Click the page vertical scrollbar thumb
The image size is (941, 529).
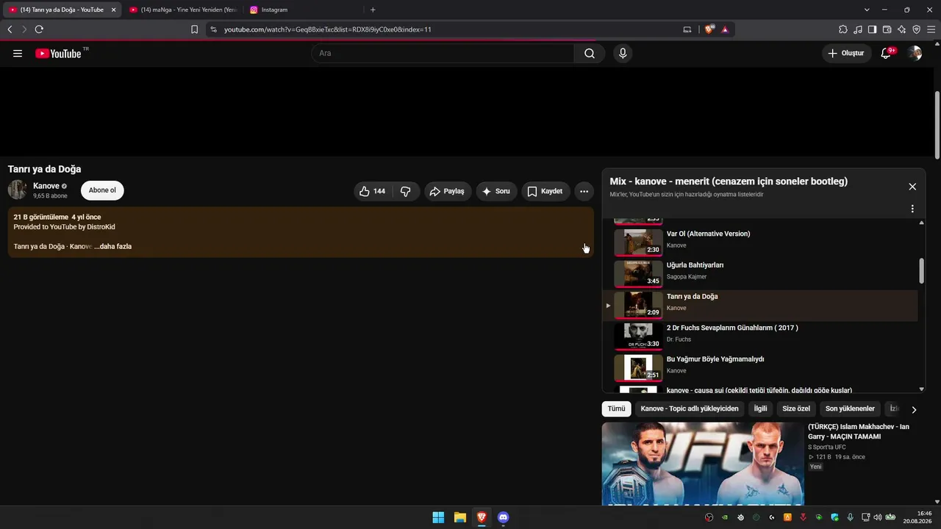pos(937,125)
